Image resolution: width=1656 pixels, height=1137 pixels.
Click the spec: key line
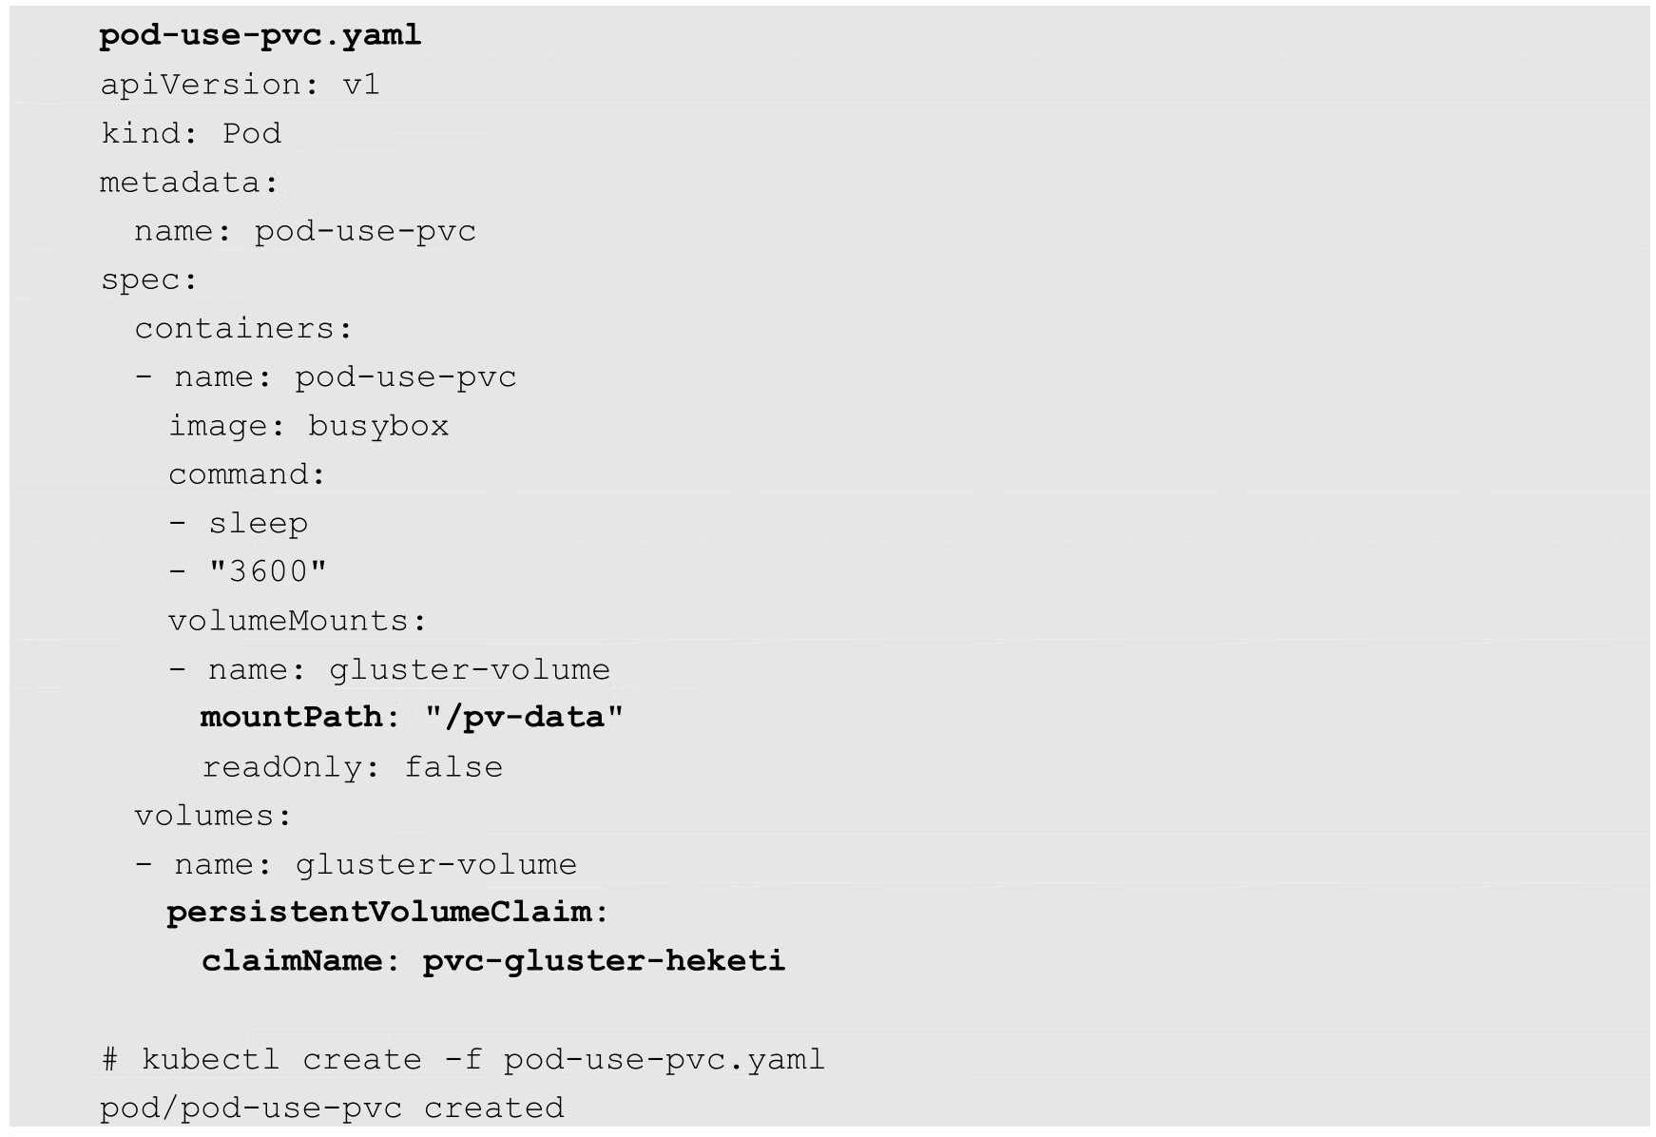(x=149, y=279)
